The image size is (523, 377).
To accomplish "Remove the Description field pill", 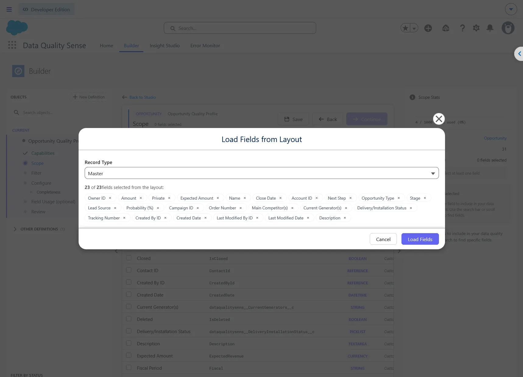I will point(345,218).
